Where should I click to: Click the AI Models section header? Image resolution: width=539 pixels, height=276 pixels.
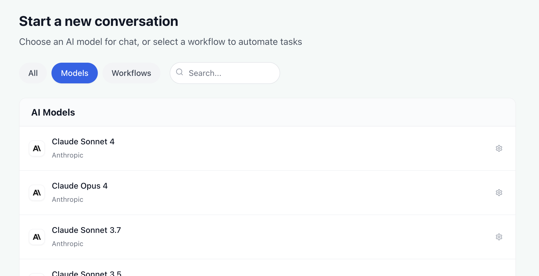tap(53, 112)
